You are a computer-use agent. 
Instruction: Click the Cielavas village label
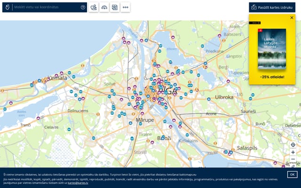(51, 127)
